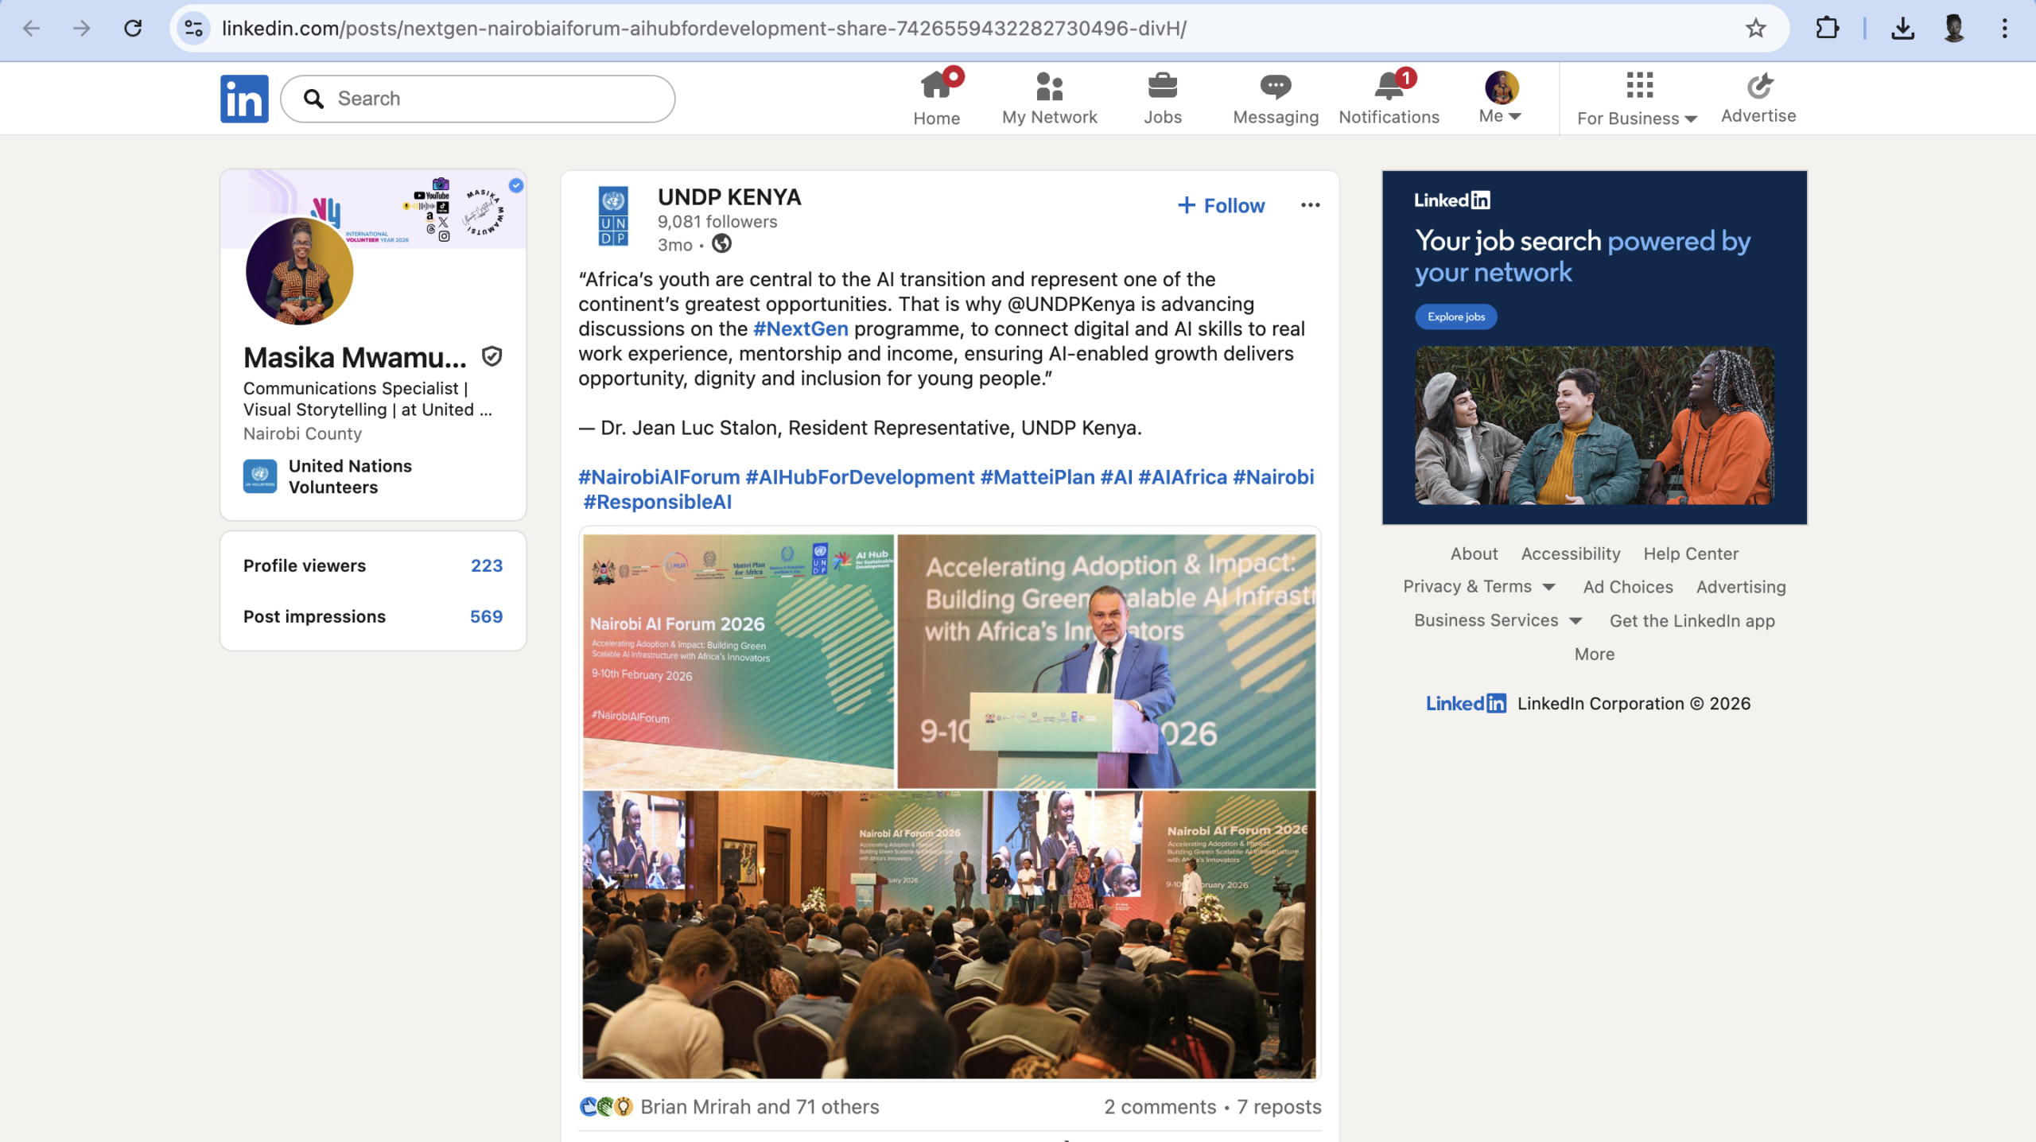
Task: Follow UNDP KENYA
Action: coord(1221,205)
